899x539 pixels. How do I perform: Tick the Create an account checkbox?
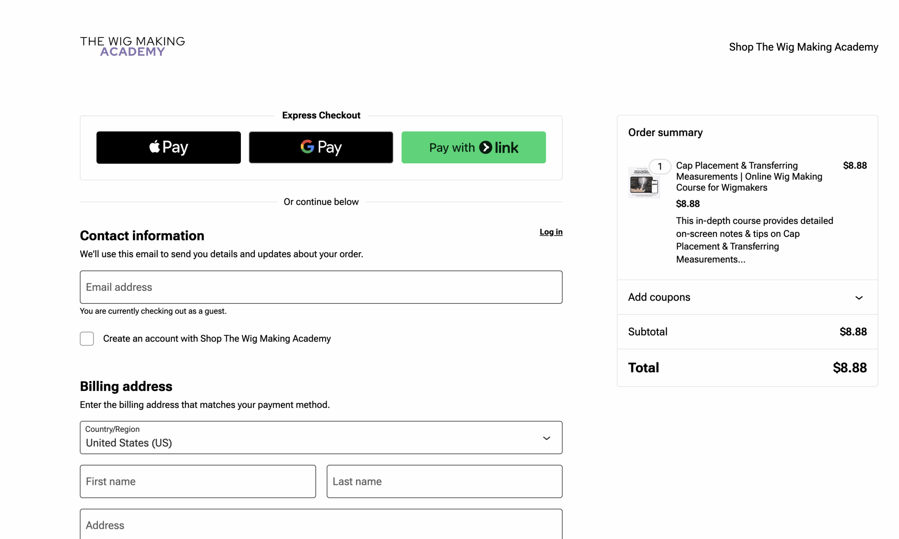click(x=87, y=338)
